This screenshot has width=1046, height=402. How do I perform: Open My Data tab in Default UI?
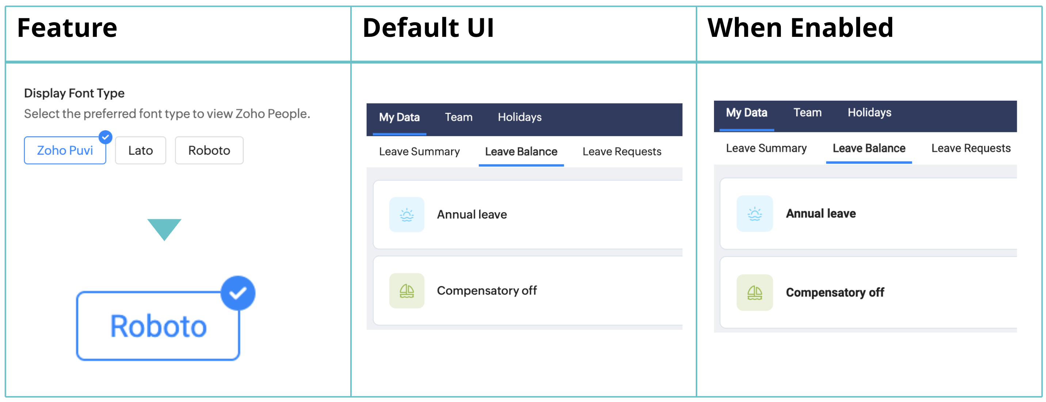pyautogui.click(x=399, y=117)
